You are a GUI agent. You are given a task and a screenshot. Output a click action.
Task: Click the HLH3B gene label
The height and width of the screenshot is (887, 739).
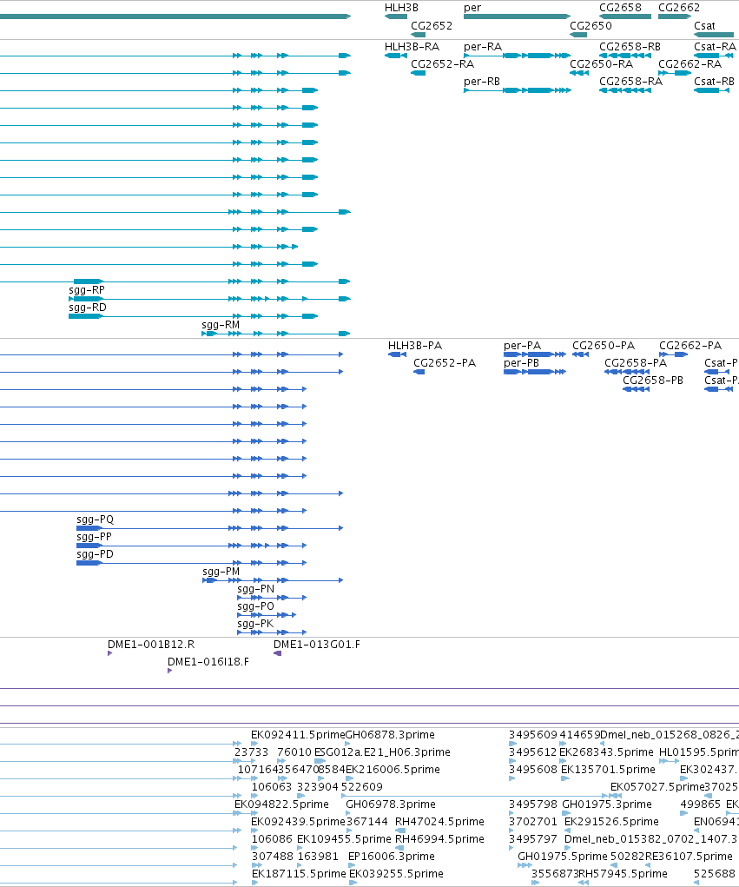(x=401, y=8)
